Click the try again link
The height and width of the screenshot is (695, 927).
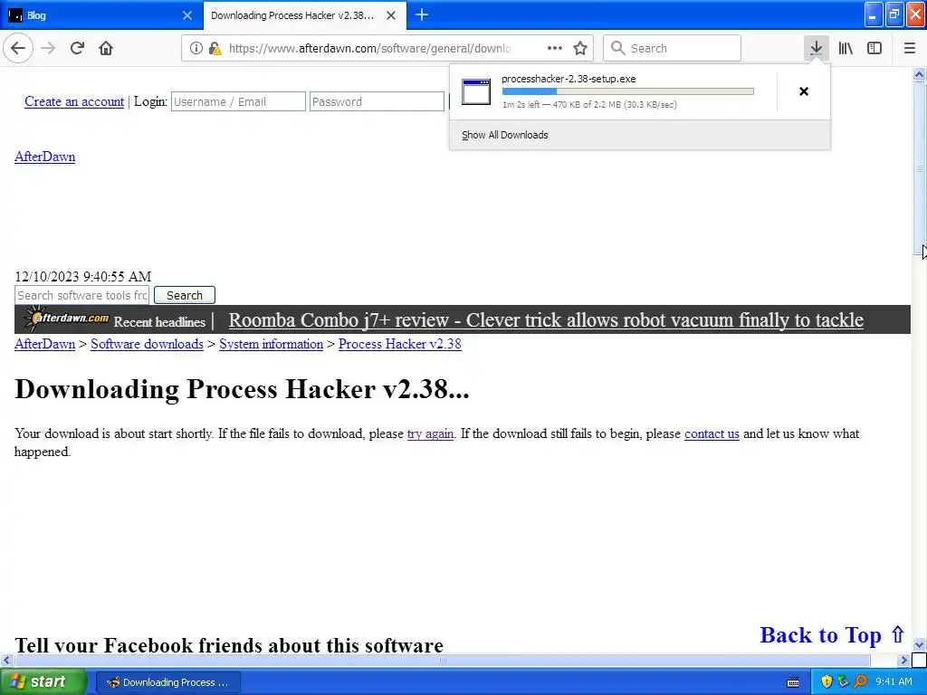430,433
